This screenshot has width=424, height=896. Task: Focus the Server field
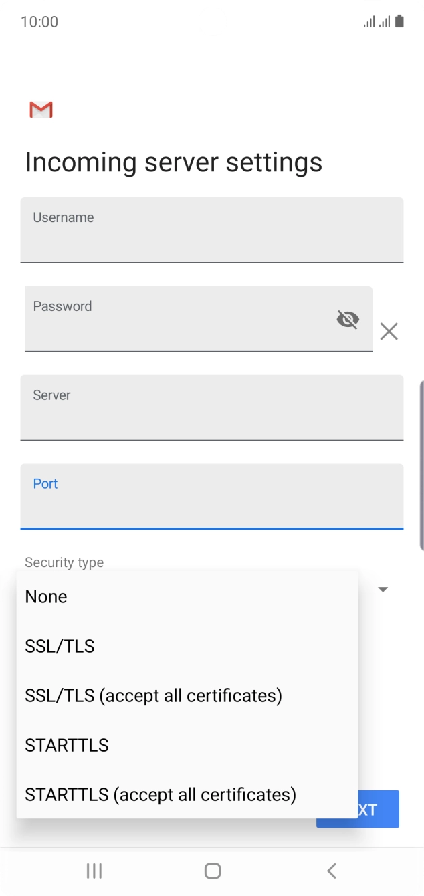(212, 408)
